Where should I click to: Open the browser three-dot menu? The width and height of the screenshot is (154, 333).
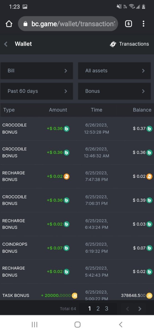click(x=143, y=24)
